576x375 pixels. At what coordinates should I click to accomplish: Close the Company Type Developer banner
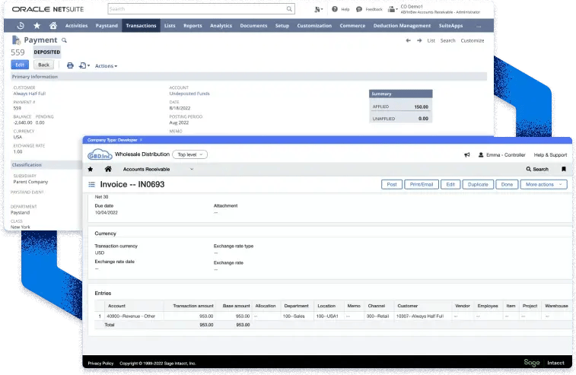coord(141,140)
